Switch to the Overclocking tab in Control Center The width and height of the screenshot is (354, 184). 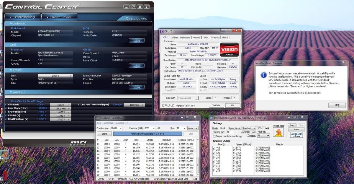point(22,17)
